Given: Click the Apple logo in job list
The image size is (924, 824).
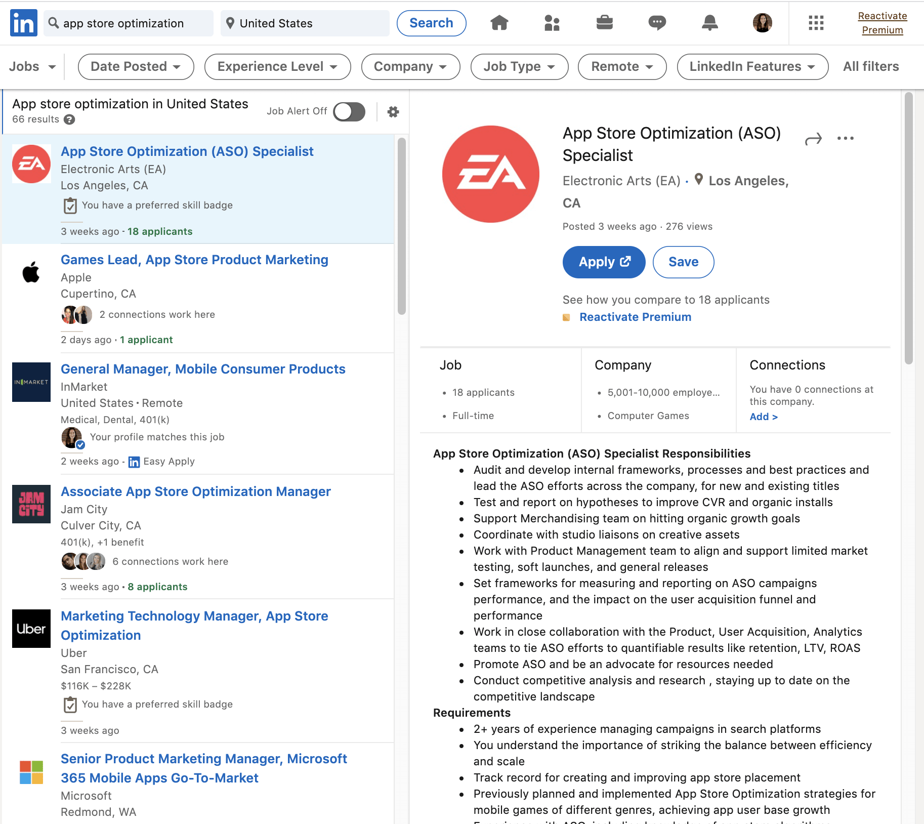Looking at the screenshot, I should [31, 272].
